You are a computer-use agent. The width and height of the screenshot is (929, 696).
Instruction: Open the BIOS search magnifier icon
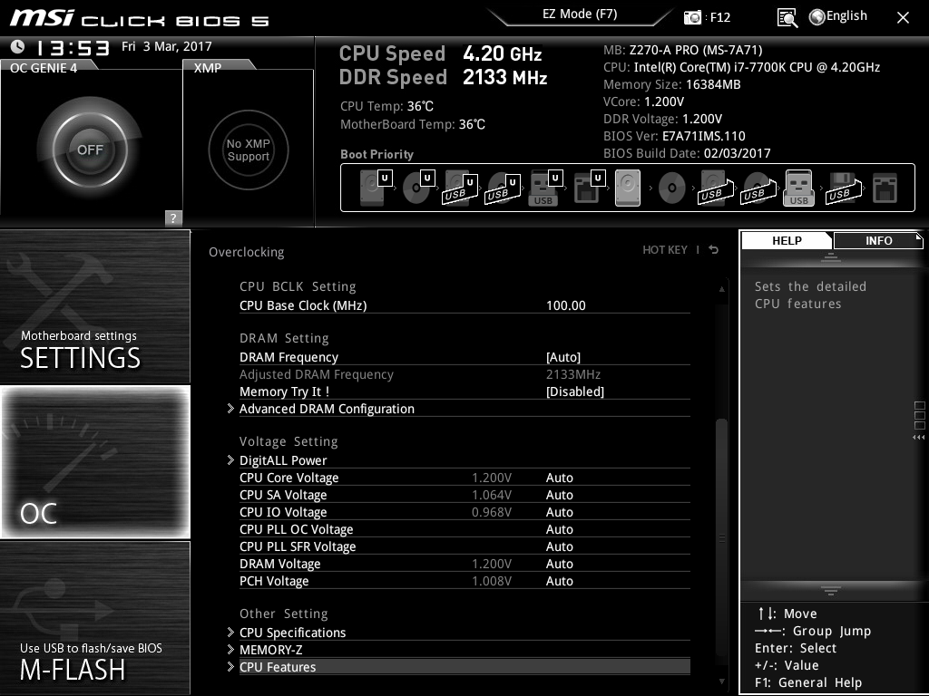(x=787, y=18)
